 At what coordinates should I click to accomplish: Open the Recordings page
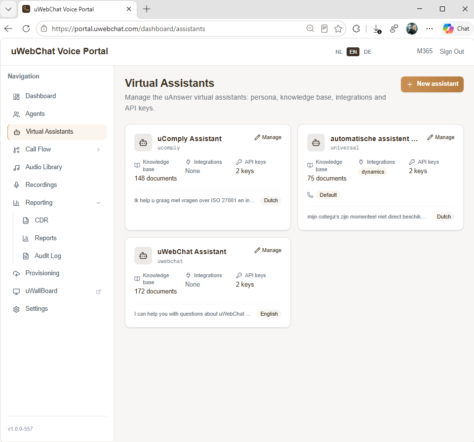point(57,185)
